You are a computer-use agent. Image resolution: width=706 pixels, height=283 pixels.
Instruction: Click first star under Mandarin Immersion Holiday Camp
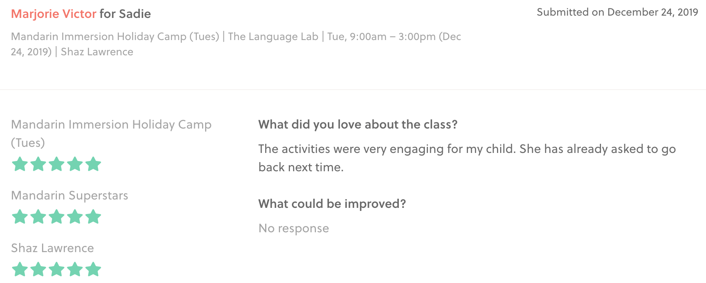(x=20, y=164)
